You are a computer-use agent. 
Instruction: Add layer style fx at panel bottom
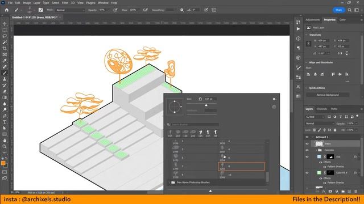[x=324, y=192]
